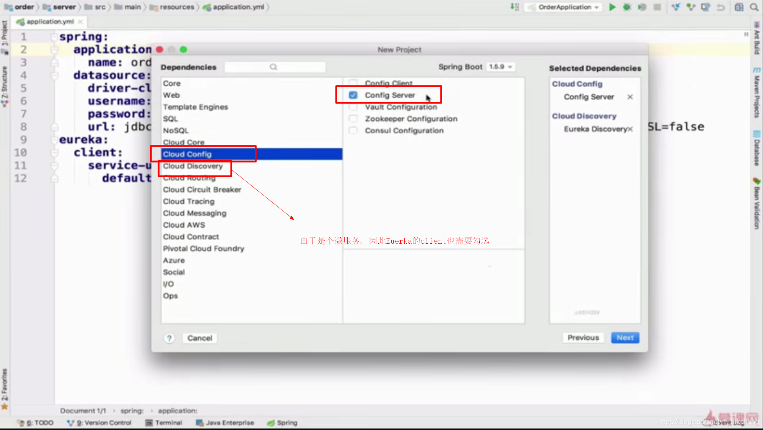The width and height of the screenshot is (763, 430).
Task: Select the Core dependency category
Action: [x=252, y=83]
